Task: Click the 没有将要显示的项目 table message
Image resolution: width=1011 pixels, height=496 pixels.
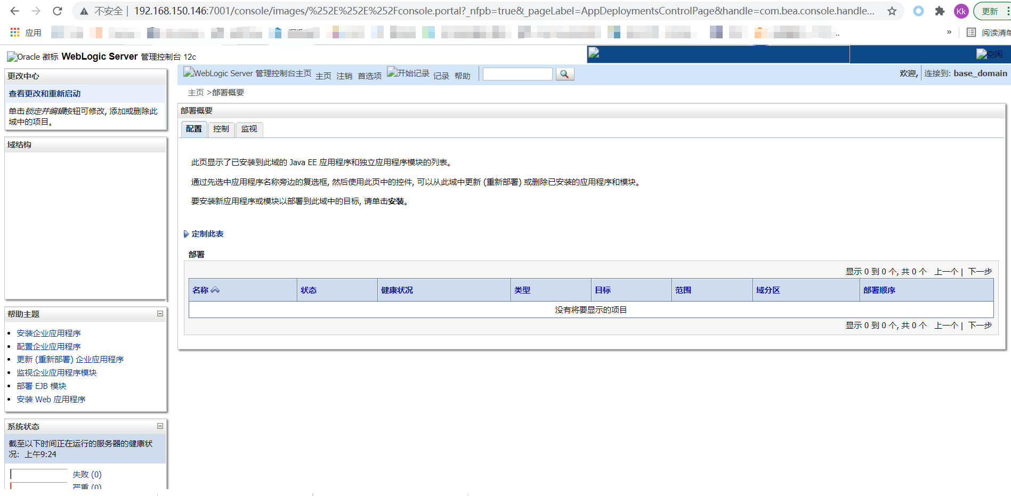Action: point(591,310)
